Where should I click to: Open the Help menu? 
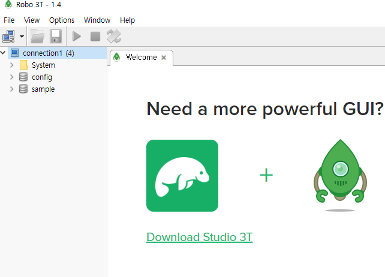click(127, 20)
